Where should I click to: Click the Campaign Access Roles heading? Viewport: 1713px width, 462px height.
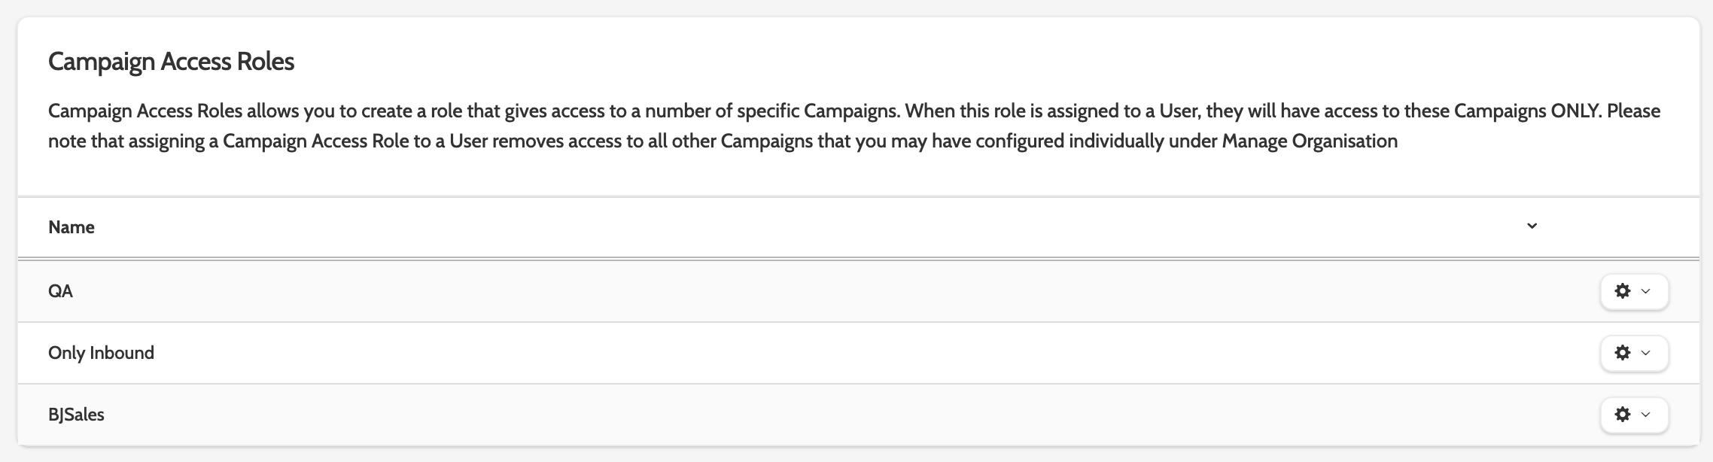[x=171, y=61]
